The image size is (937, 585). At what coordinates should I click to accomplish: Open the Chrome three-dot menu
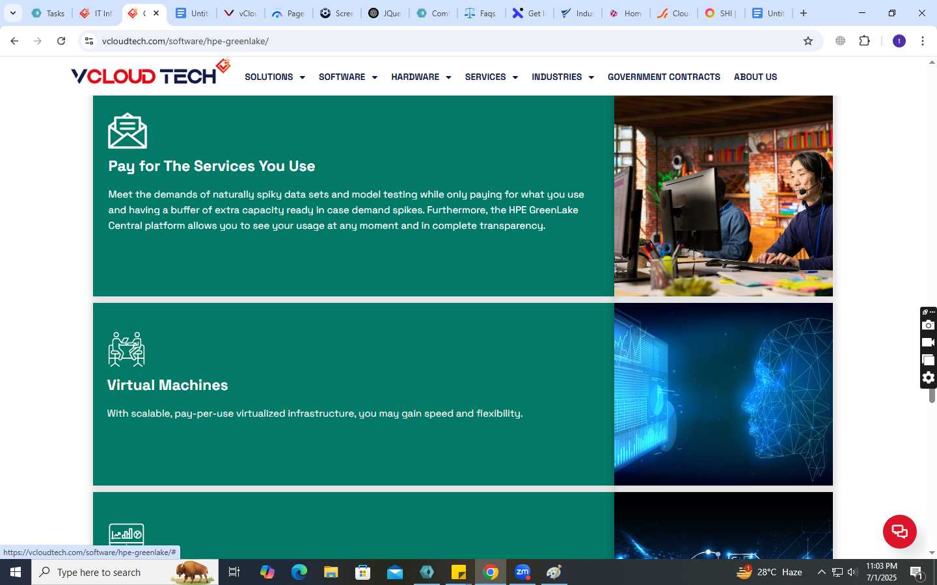(923, 41)
